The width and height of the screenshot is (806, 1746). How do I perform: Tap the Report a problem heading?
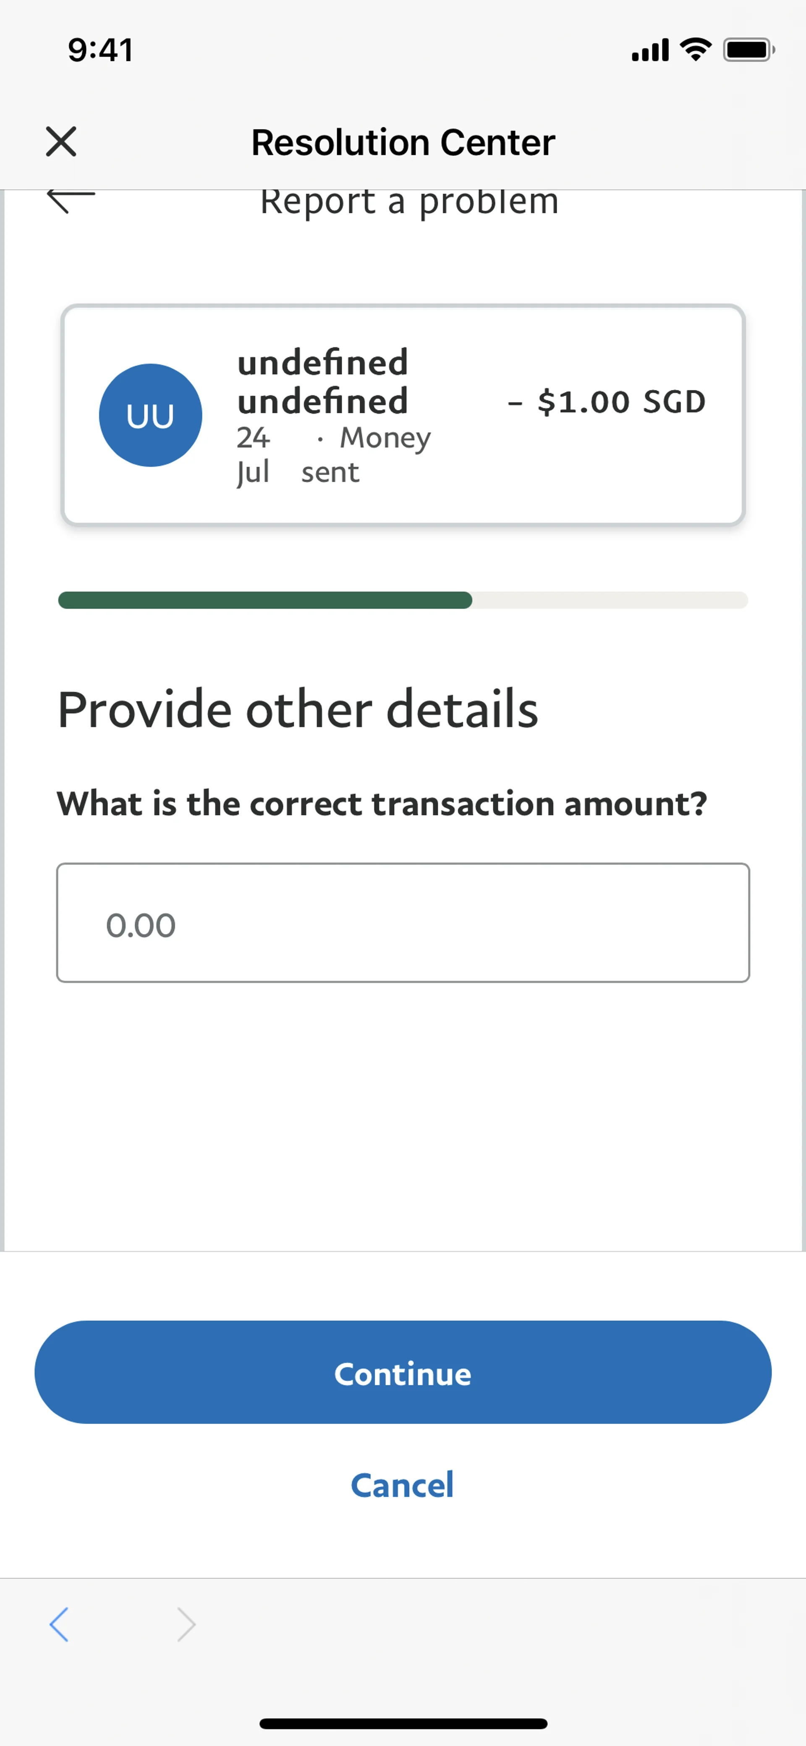click(409, 202)
